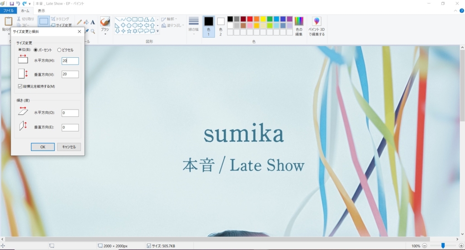The height and width of the screenshot is (250, 465).
Task: Click サイズ変更 resize command in ribbon
Action: point(61,25)
